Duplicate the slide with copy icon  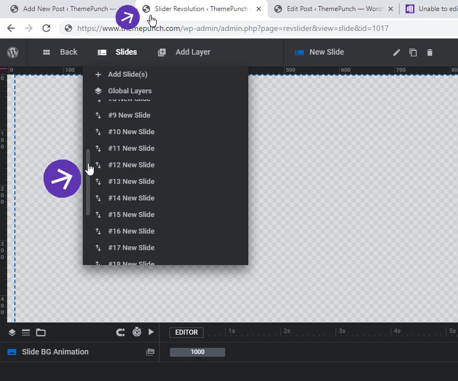(x=413, y=52)
